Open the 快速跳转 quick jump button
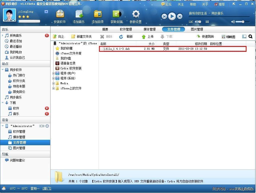Viewport: 256px width, 193px height. (x=205, y=37)
